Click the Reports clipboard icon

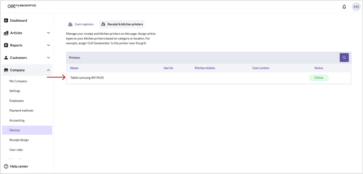pos(6,45)
